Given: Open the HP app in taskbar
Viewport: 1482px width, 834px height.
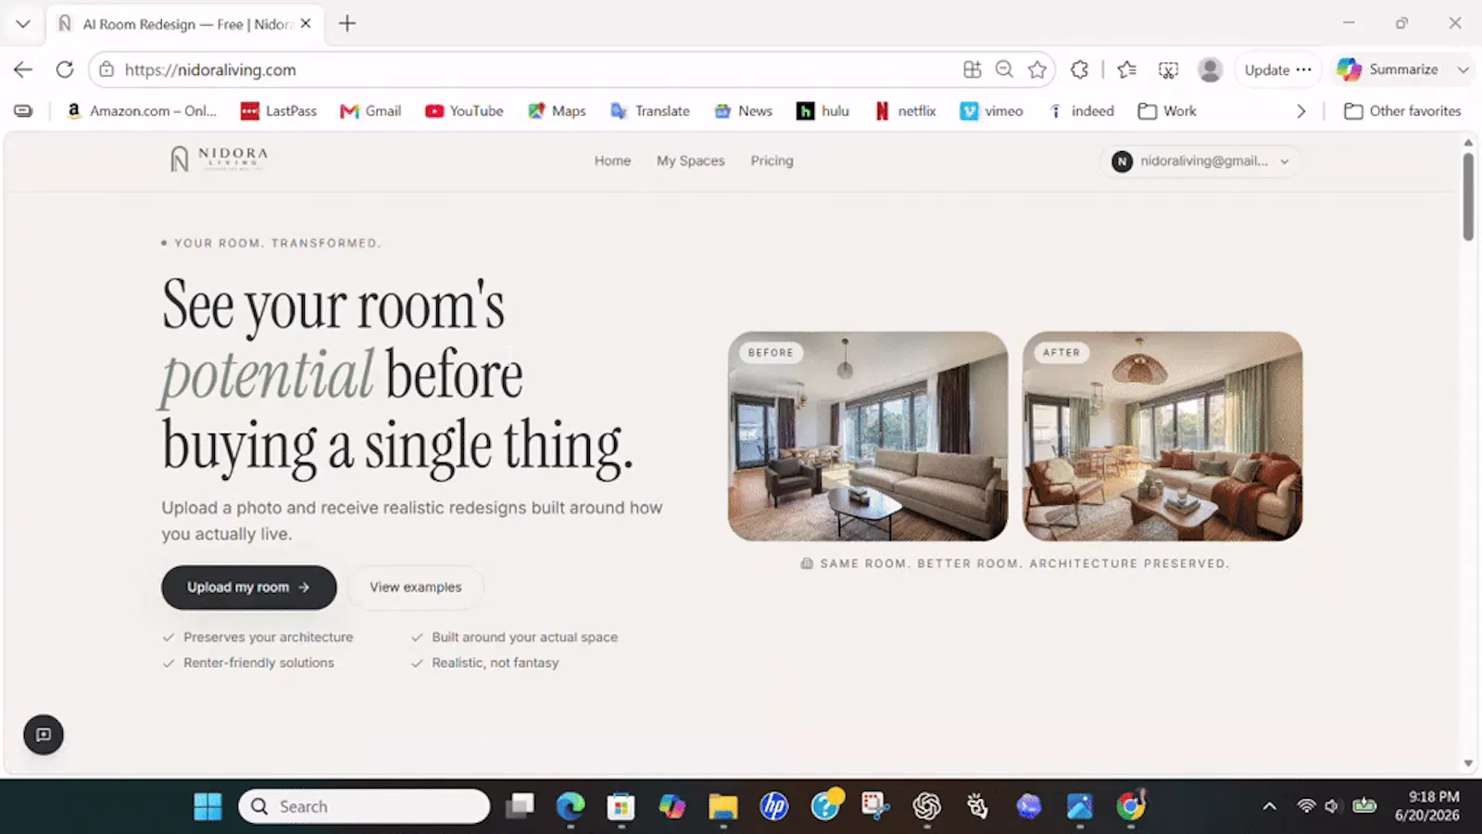Looking at the screenshot, I should tap(773, 806).
